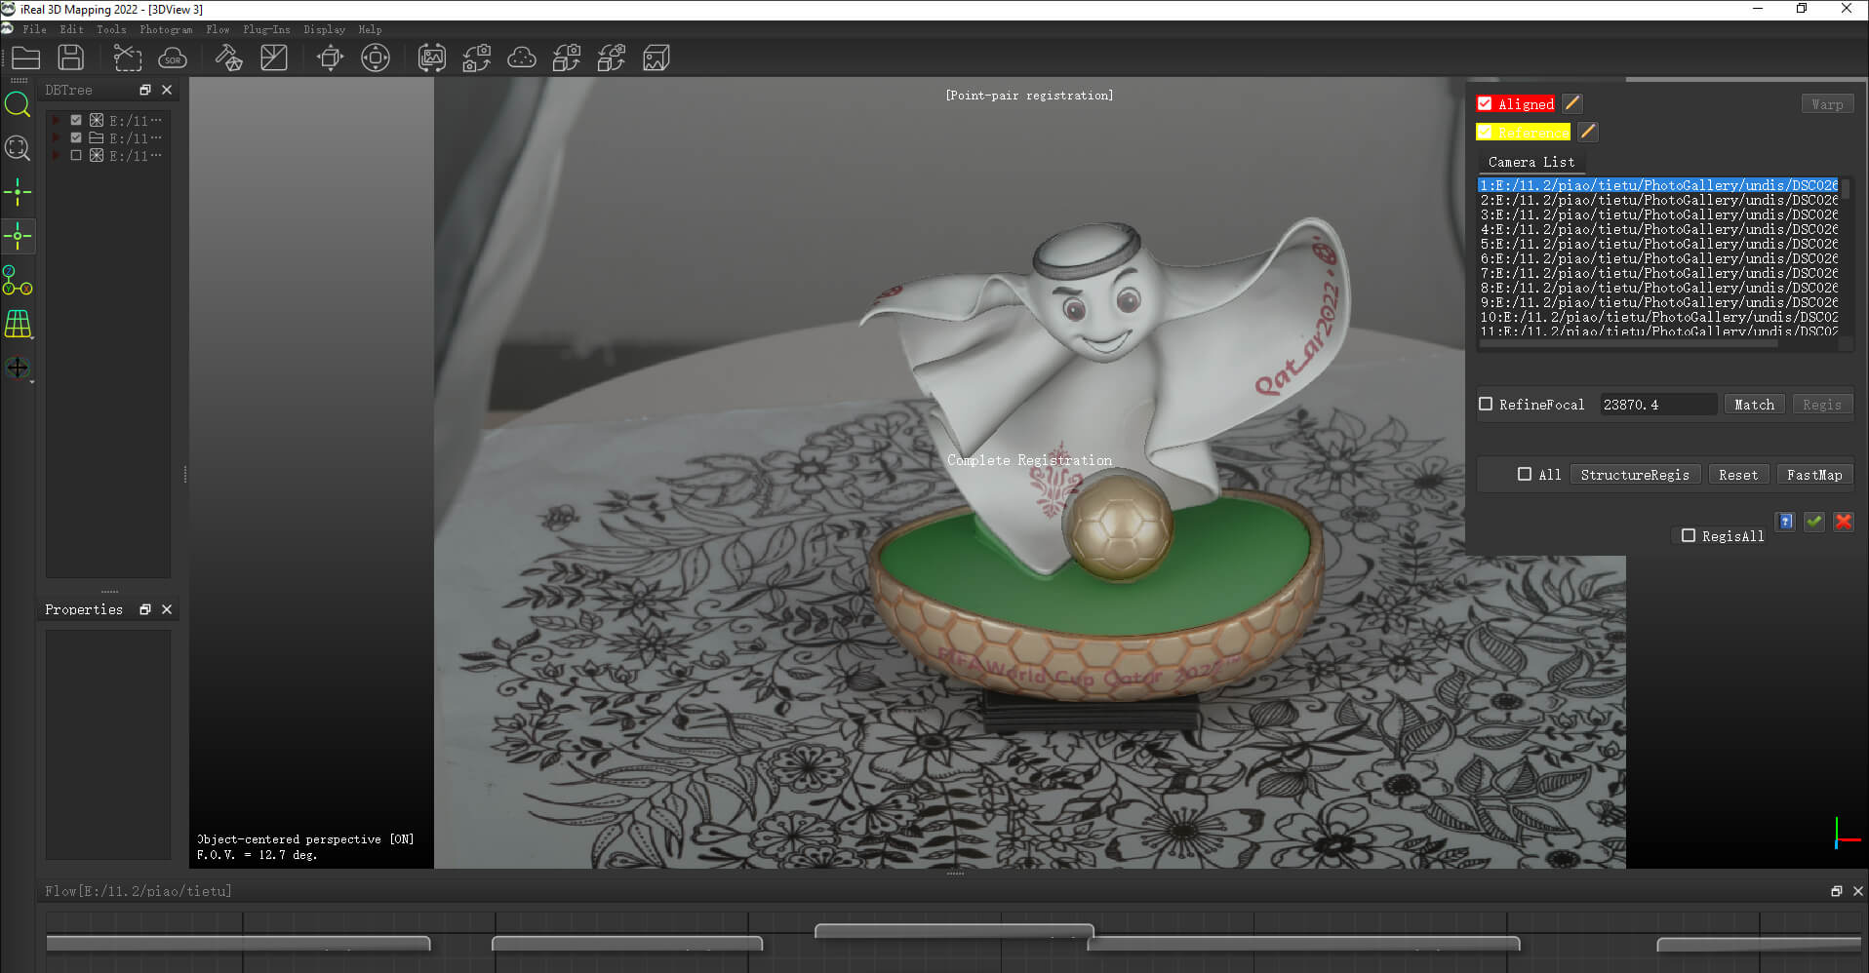Click the FastMap button
Image resolution: width=1869 pixels, height=973 pixels.
[1814, 475]
